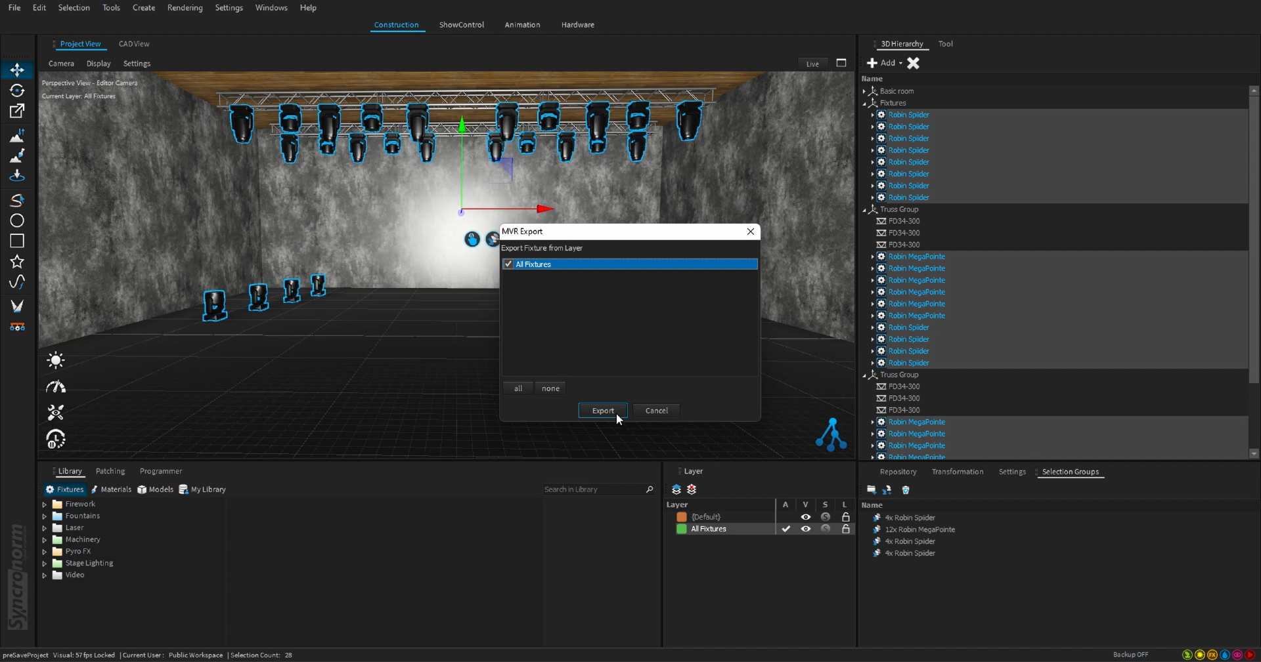Lock the {Default} layer

[846, 517]
